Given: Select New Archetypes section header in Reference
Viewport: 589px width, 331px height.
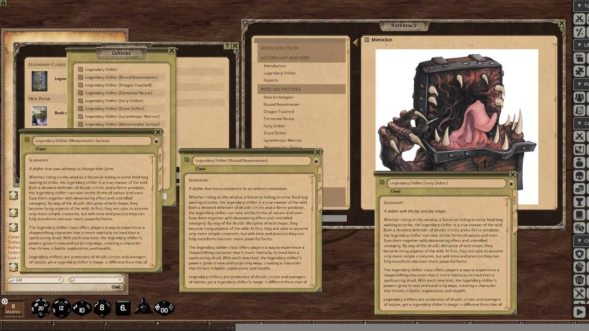Looking at the screenshot, I should click(301, 89).
